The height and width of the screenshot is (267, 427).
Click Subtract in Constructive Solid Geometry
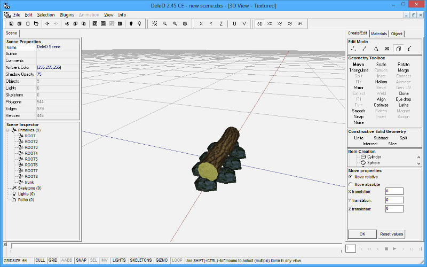point(381,138)
